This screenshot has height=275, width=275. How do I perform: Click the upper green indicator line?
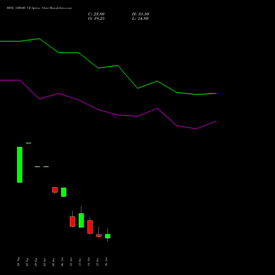tap(108, 67)
